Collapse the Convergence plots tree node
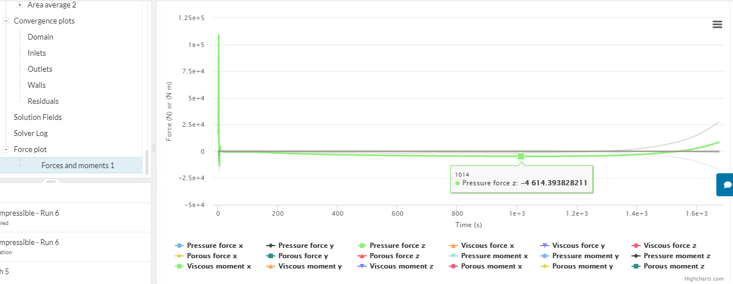 coord(6,21)
